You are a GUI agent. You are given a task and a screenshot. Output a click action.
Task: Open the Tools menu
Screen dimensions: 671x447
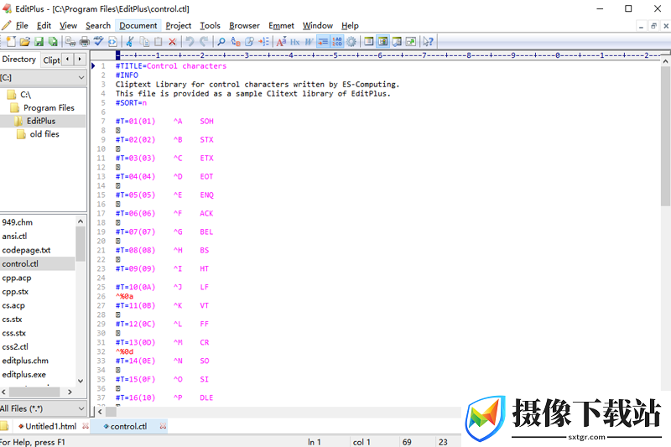coord(211,26)
